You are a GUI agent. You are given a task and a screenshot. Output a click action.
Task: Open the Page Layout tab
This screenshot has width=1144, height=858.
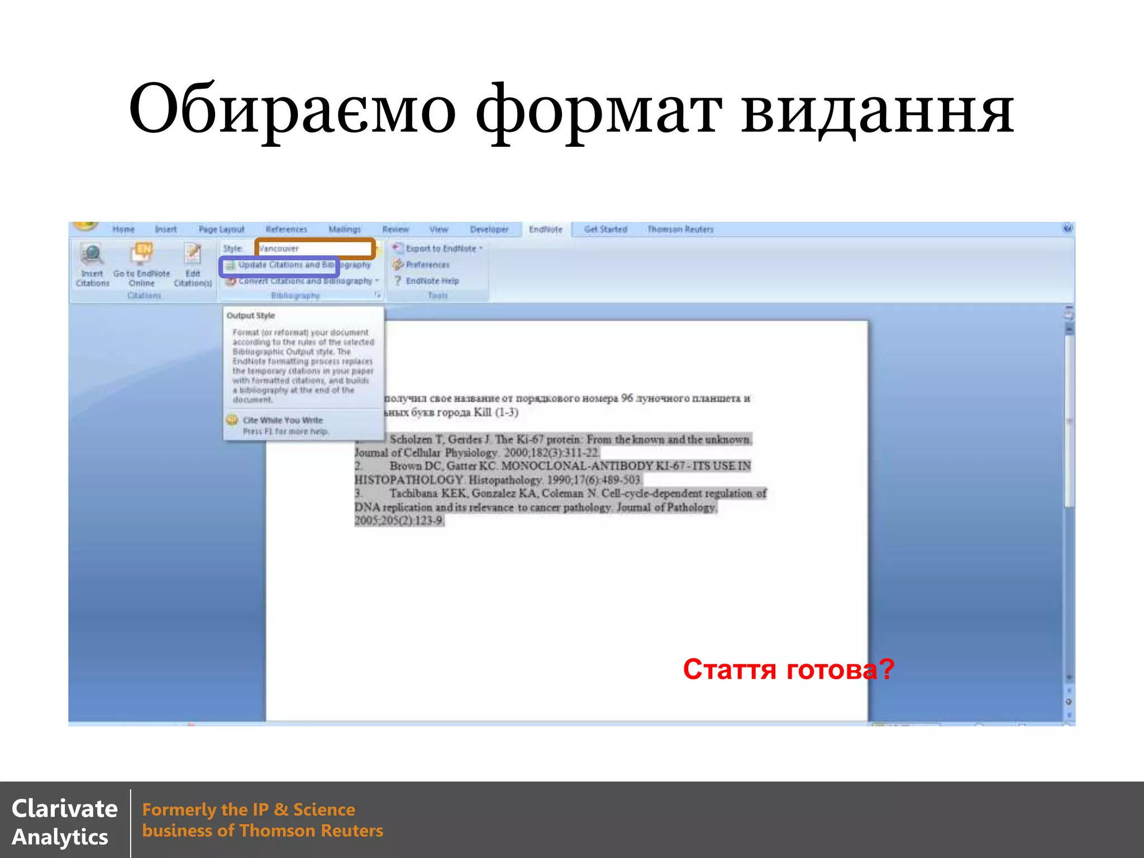(x=222, y=230)
